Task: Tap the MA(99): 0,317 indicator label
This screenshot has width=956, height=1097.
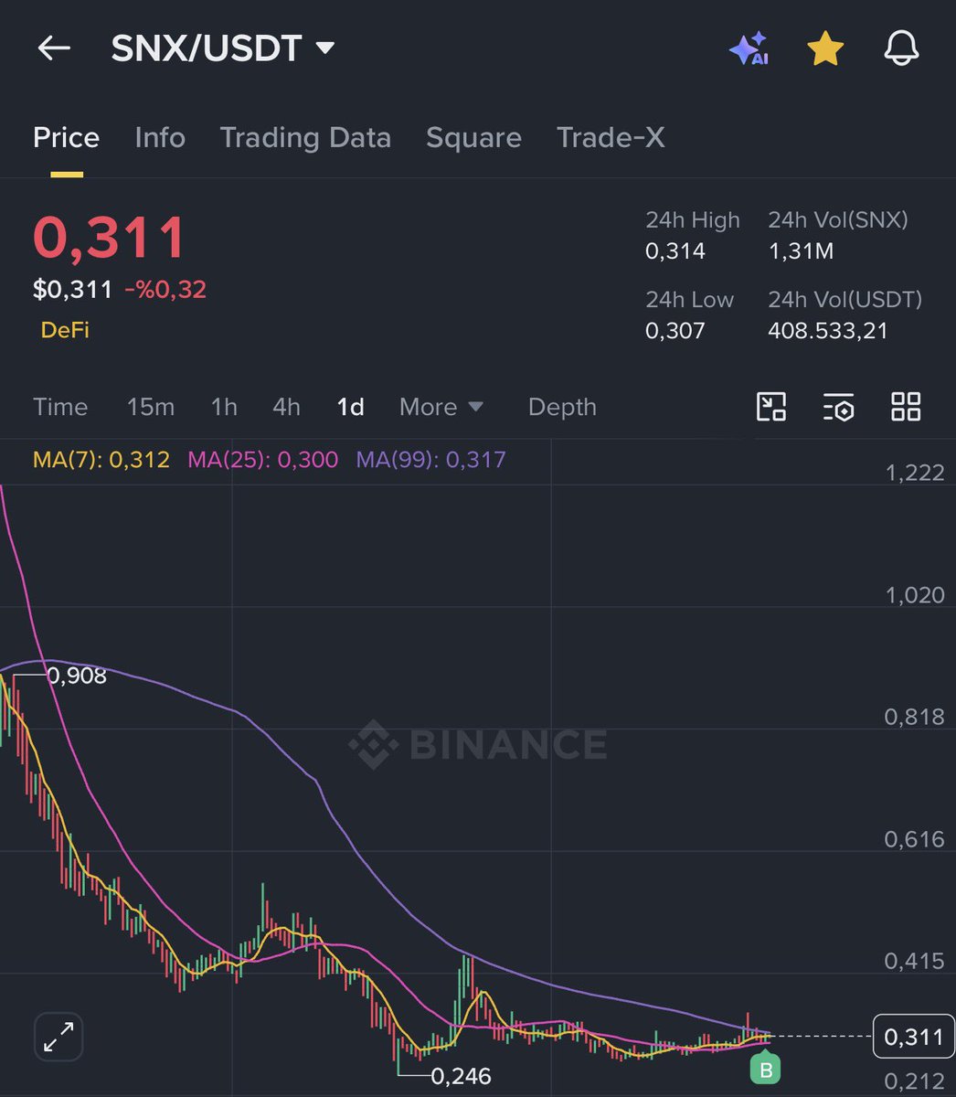Action: pyautogui.click(x=430, y=460)
